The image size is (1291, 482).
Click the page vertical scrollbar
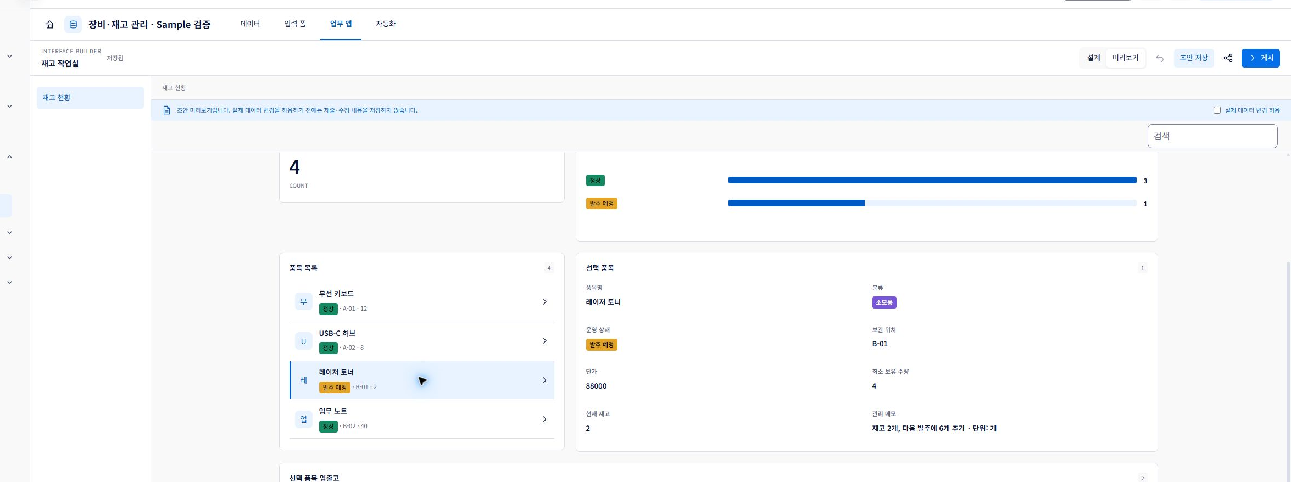1288,371
